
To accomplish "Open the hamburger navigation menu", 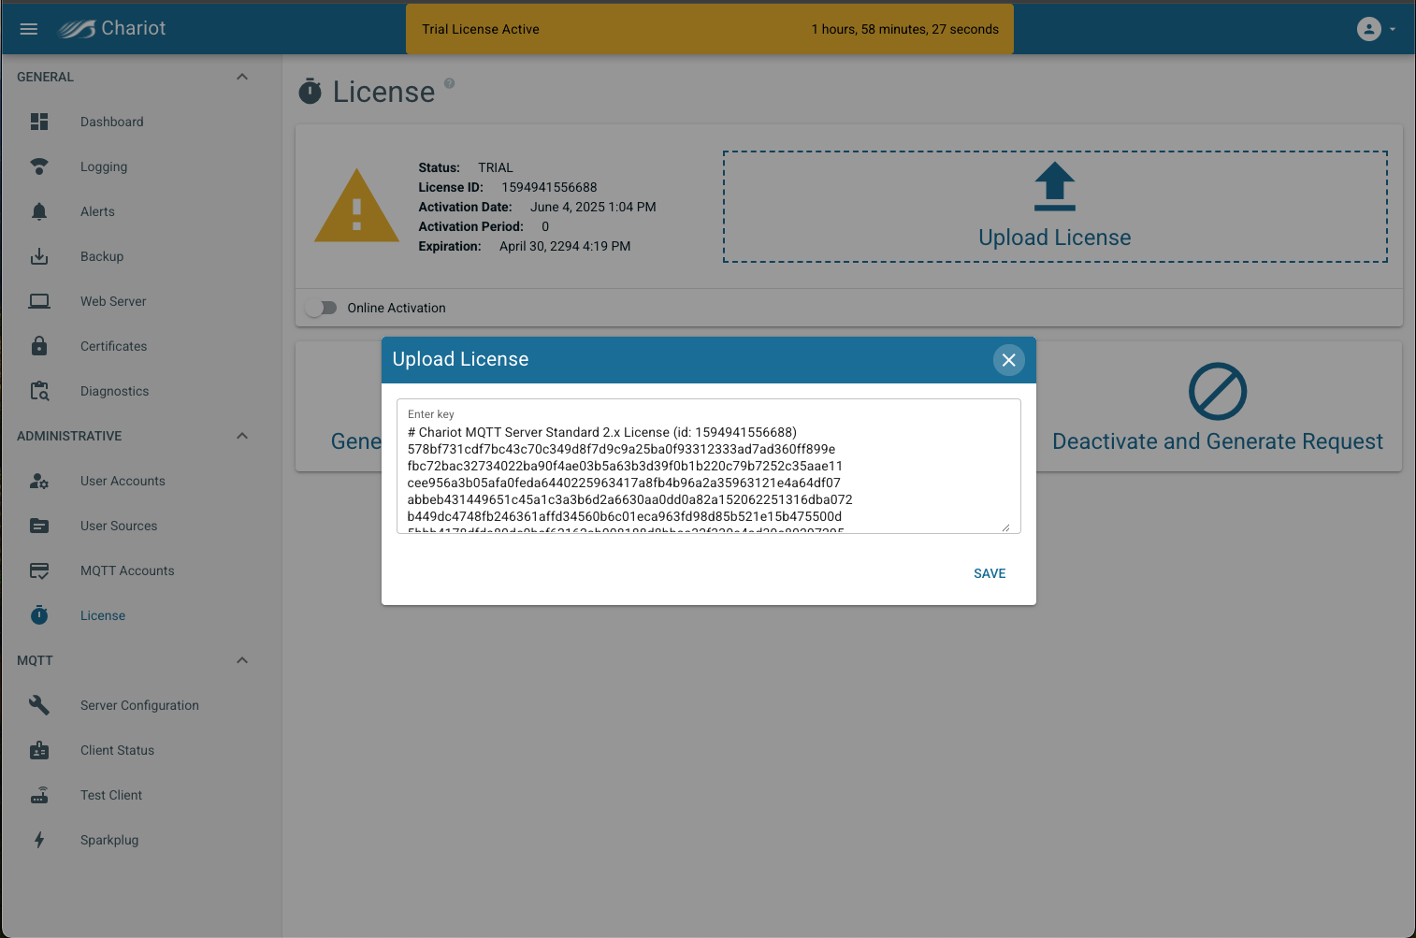I will coord(29,29).
